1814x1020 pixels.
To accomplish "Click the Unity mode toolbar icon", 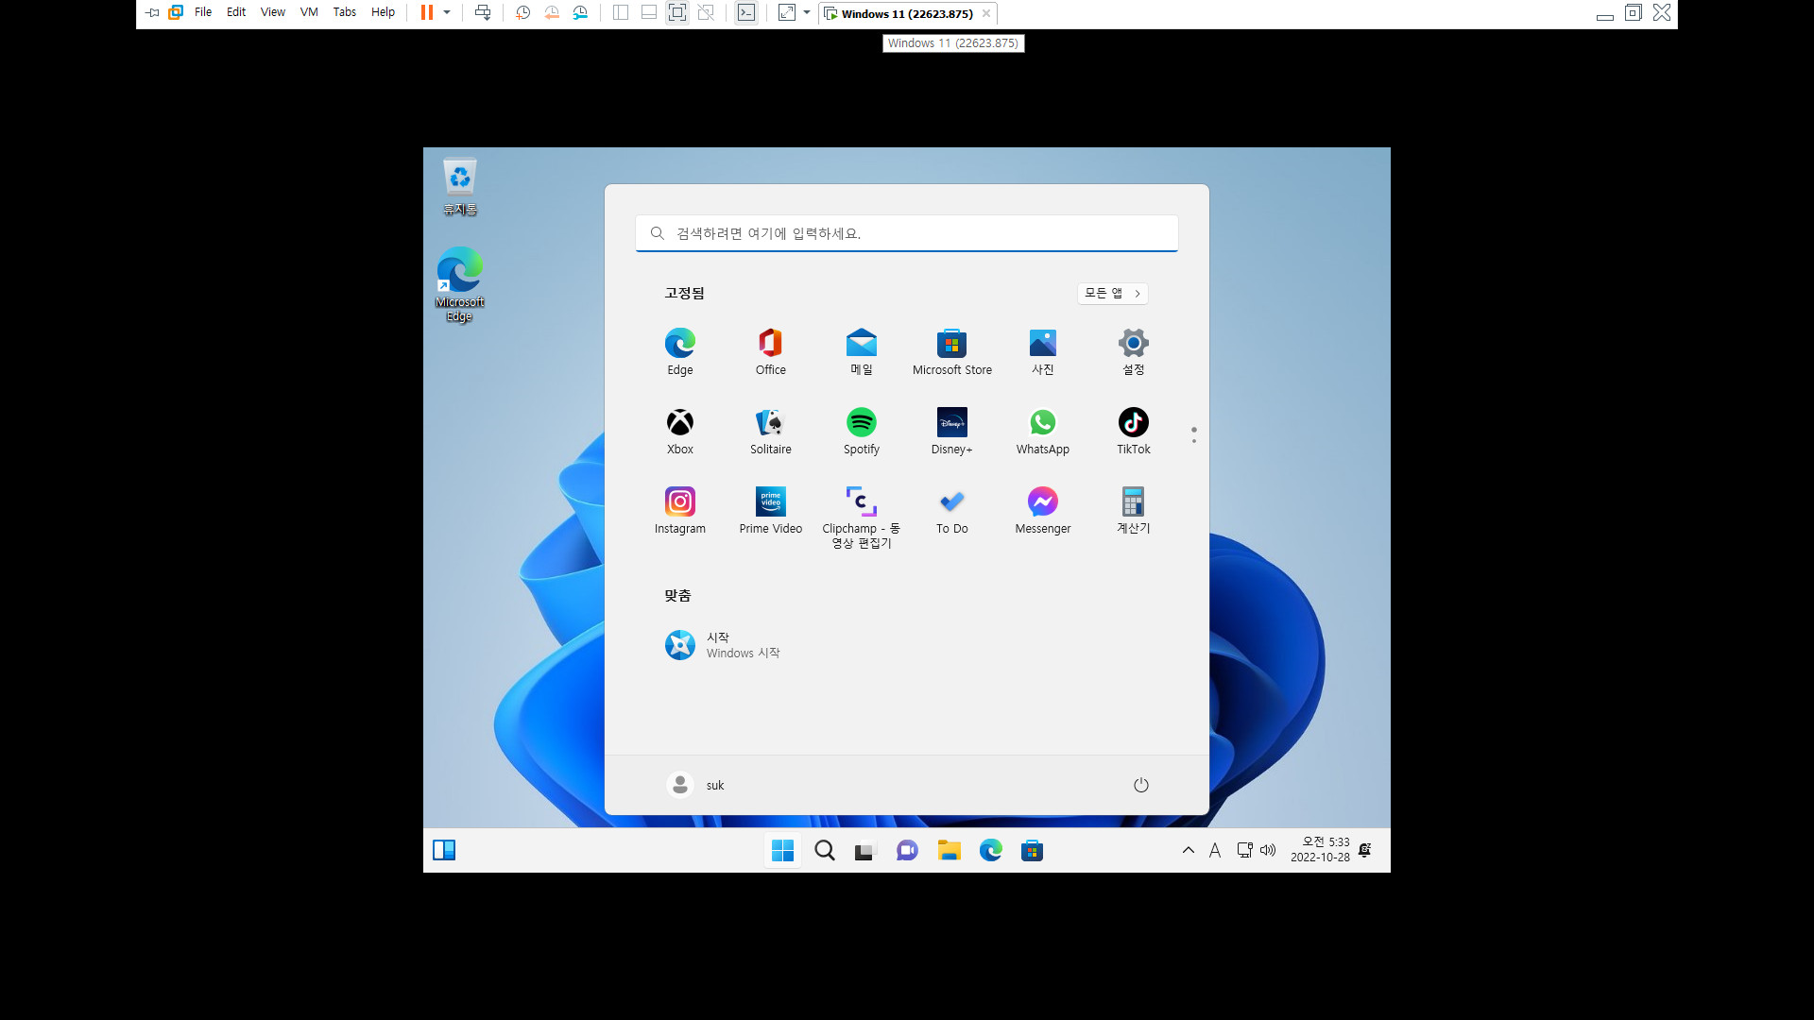I will click(706, 12).
